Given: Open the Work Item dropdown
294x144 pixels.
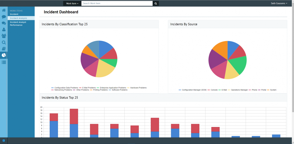Looking at the screenshot, I should pyautogui.click(x=72, y=3).
